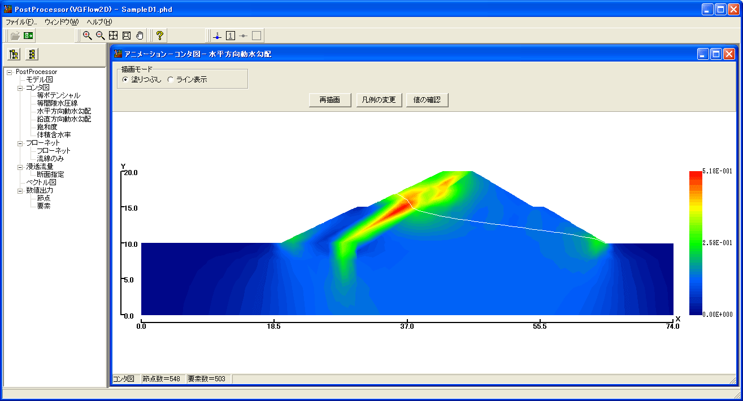The image size is (743, 401).
Task: Click the expand-all tree icon in the sidebar
Action: [x=15, y=54]
